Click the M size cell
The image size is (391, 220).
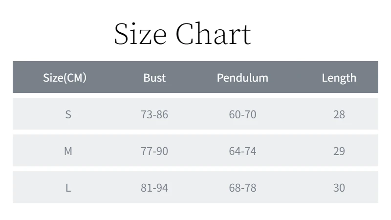coord(68,151)
